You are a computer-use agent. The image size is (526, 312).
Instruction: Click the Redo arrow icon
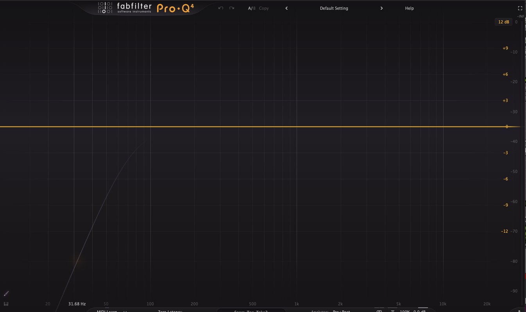(232, 8)
